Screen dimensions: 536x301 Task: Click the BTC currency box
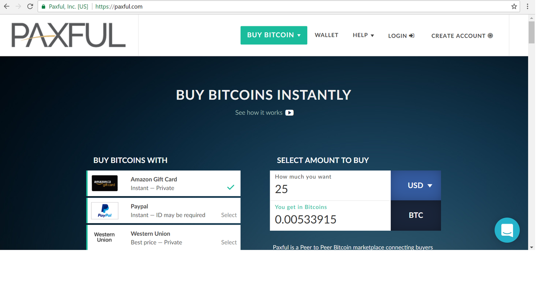pyautogui.click(x=416, y=215)
